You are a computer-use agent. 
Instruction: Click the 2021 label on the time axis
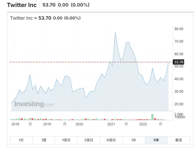click(111, 124)
